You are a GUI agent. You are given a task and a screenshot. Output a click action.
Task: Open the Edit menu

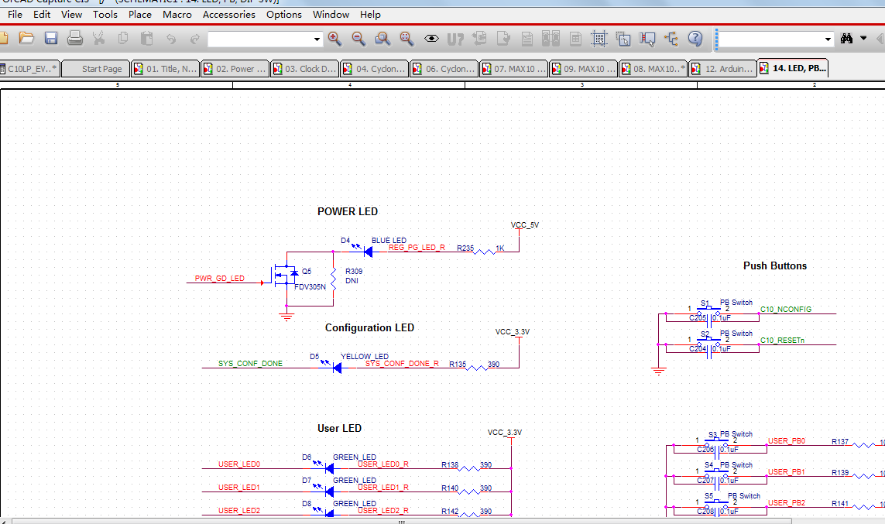click(42, 15)
